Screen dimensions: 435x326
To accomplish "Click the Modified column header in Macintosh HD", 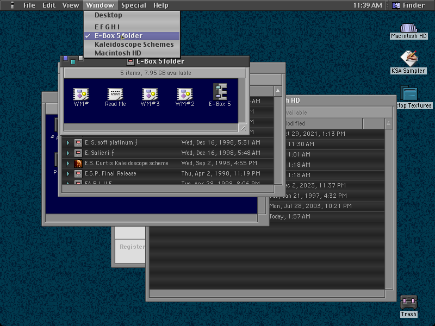I will (324, 123).
